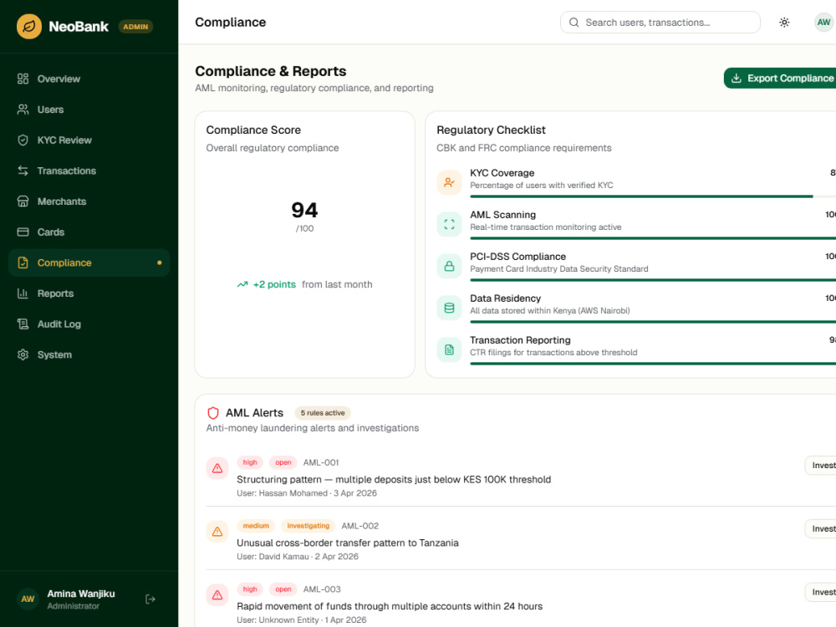Click the magnifier icon in search bar
836x627 pixels.
[x=573, y=23]
